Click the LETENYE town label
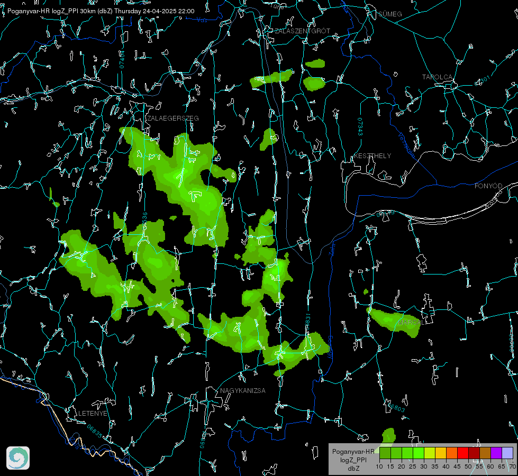The image size is (518, 476). tap(93, 414)
